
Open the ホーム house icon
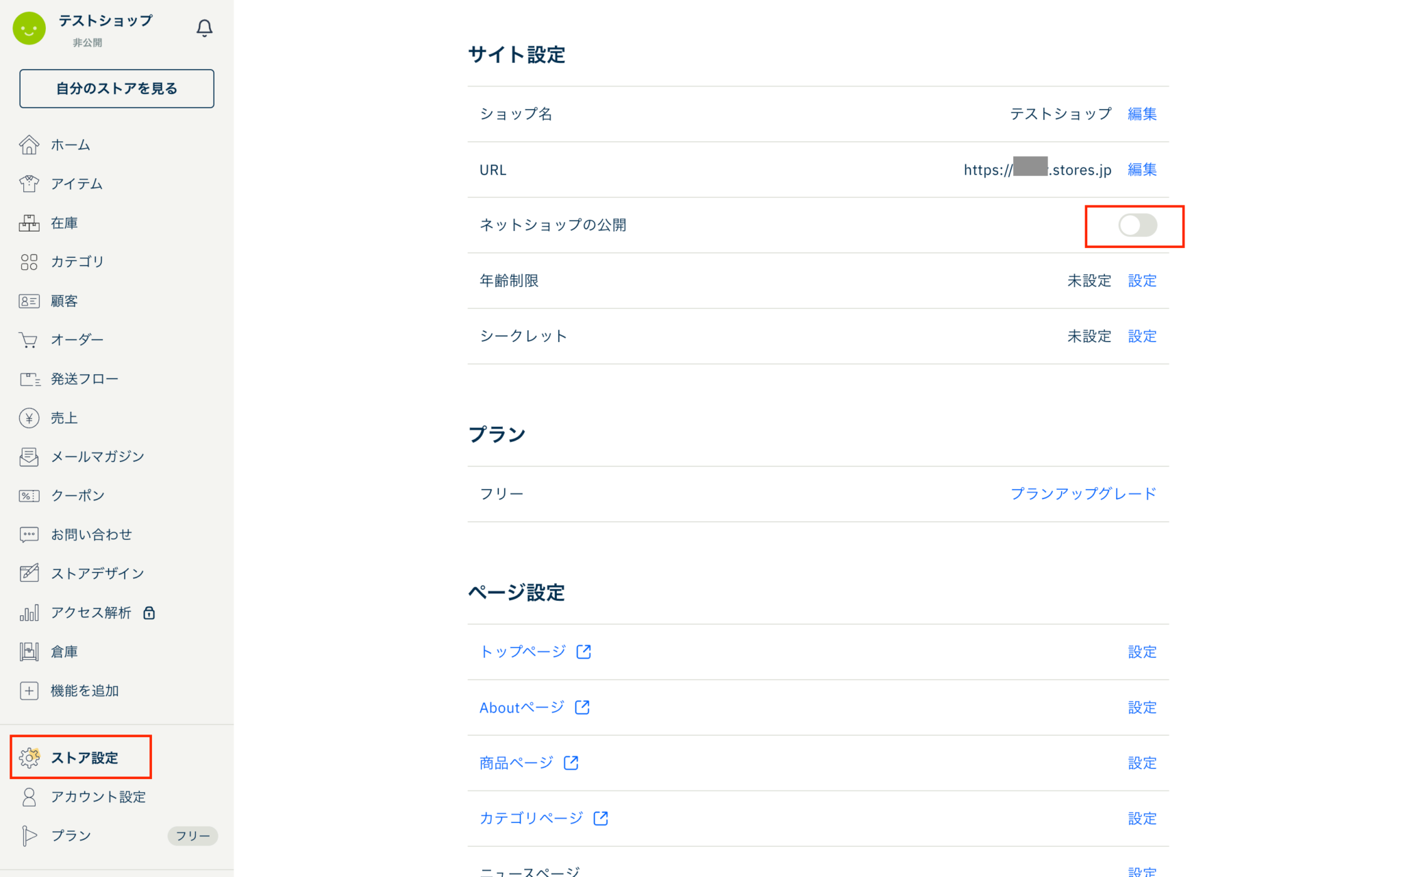pyautogui.click(x=29, y=145)
